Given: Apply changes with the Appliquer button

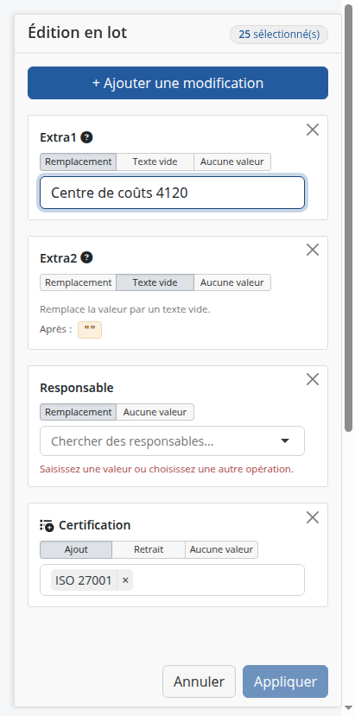Looking at the screenshot, I should coord(285,681).
